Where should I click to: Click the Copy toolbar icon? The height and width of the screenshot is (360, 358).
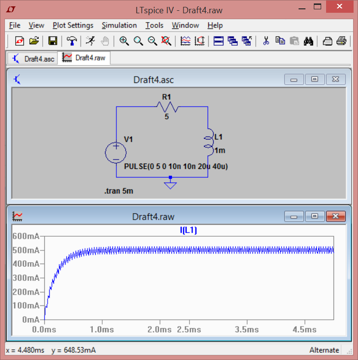[280, 41]
